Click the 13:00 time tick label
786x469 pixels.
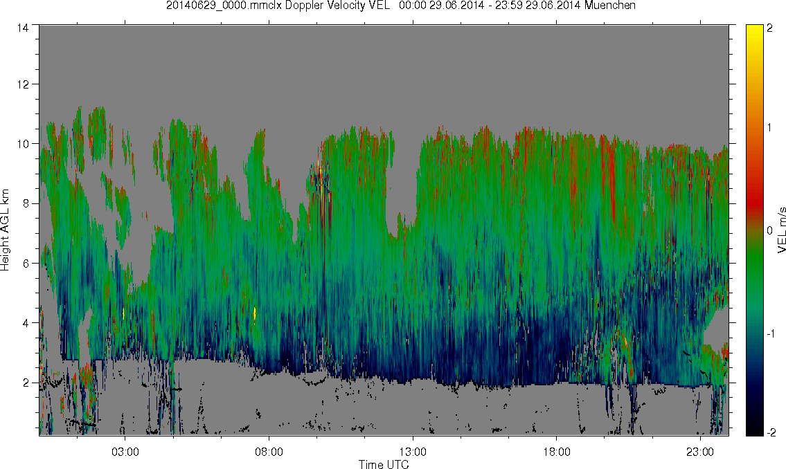(413, 452)
